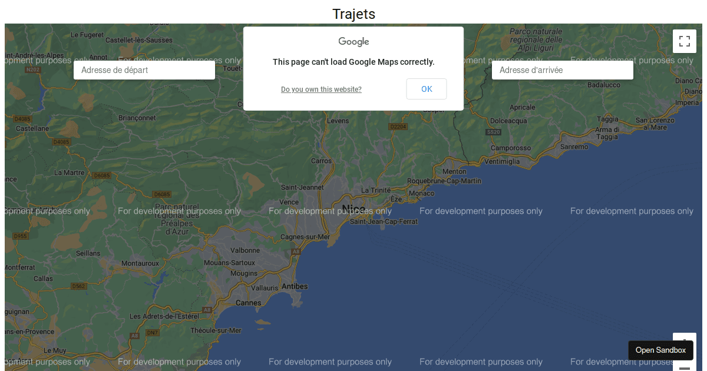
Task: Click the 'Ventimiglia' map label
Action: click(x=502, y=161)
